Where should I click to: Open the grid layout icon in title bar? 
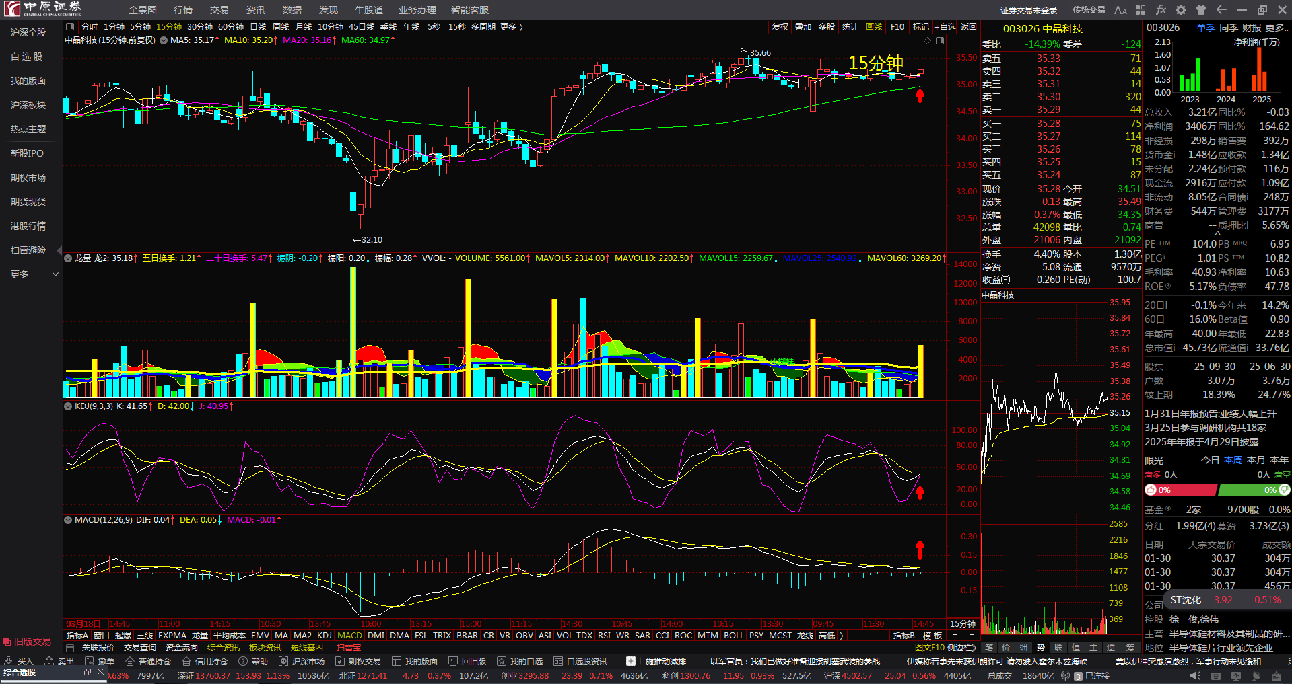(1141, 10)
